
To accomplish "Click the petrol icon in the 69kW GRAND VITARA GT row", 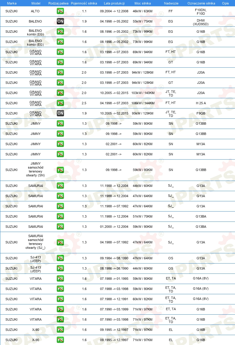I will tap(60, 62).
